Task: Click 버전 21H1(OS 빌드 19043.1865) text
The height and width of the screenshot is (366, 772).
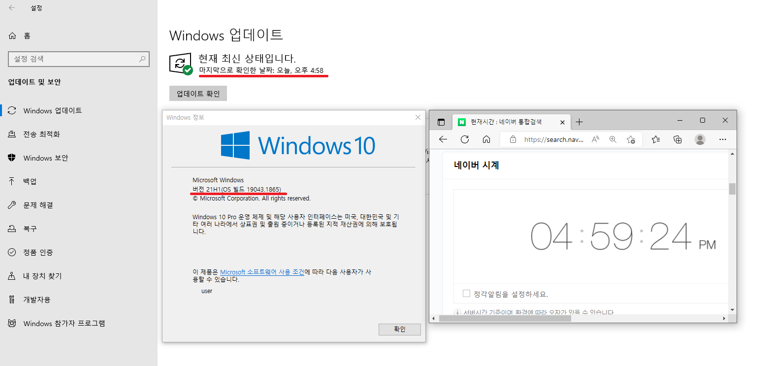Action: pos(237,190)
